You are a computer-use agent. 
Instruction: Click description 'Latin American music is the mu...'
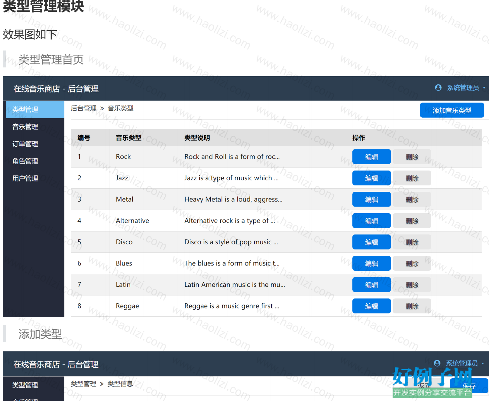point(235,285)
